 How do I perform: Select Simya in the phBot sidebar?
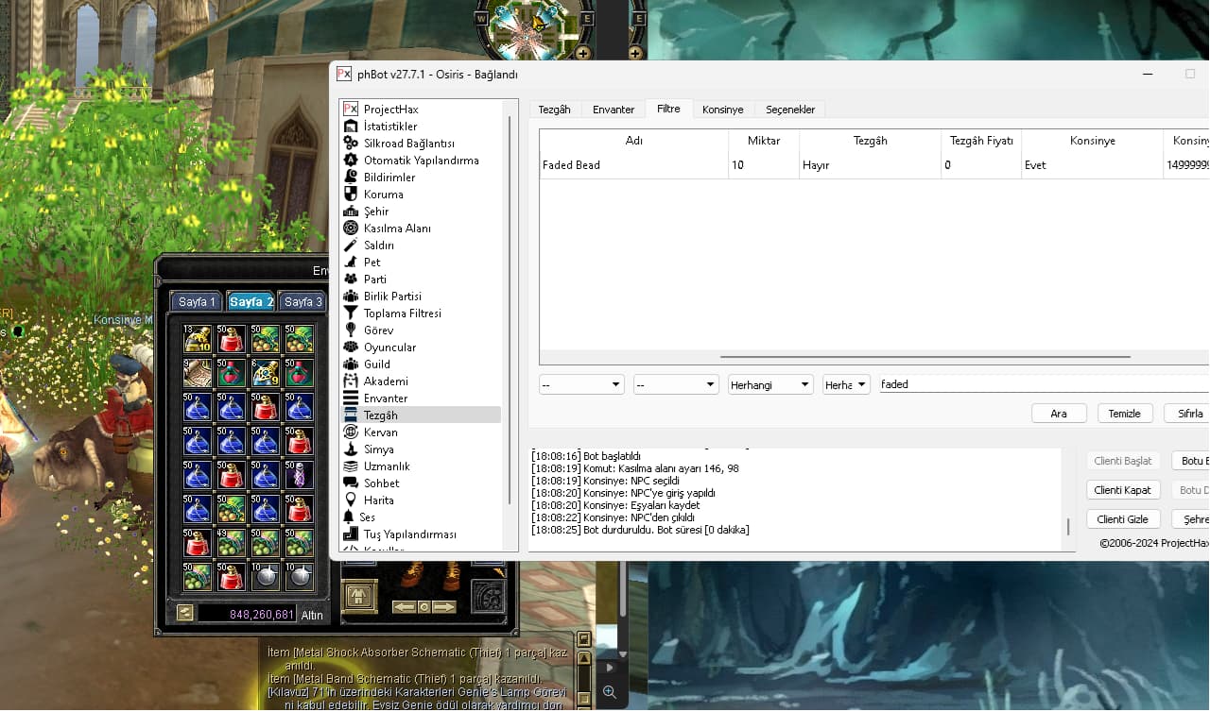tap(378, 449)
